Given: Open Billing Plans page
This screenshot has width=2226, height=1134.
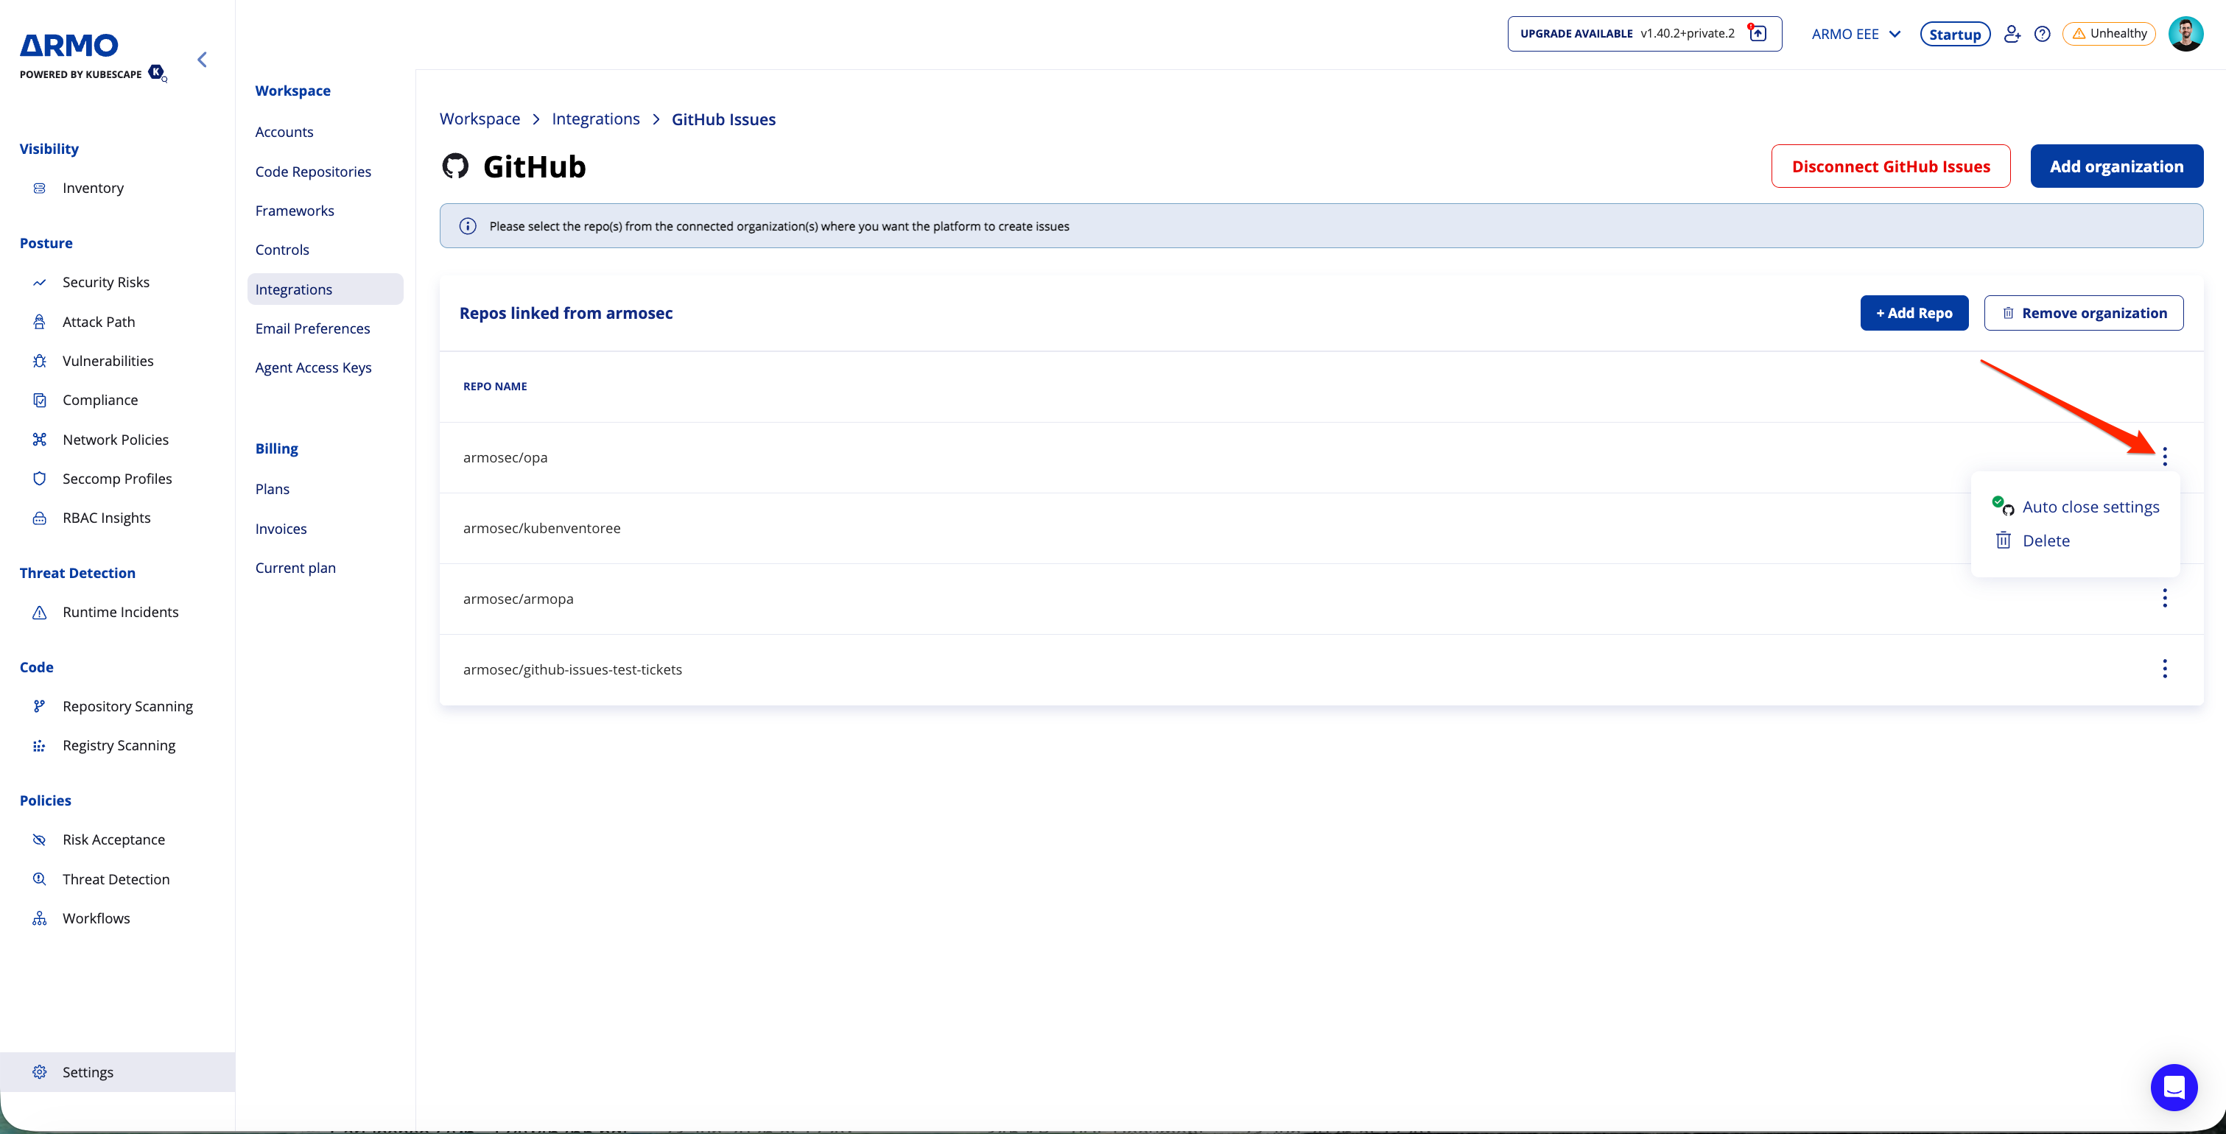Looking at the screenshot, I should pos(273,489).
